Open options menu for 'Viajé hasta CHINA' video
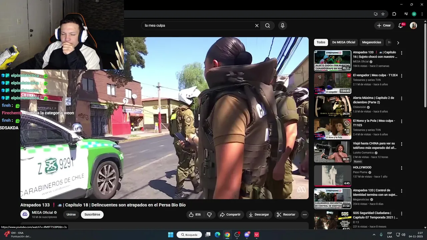427x240 pixels. point(402,144)
